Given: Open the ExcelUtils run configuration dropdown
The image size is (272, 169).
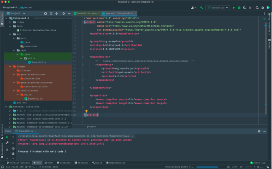Looking at the screenshot, I should tap(218, 8).
